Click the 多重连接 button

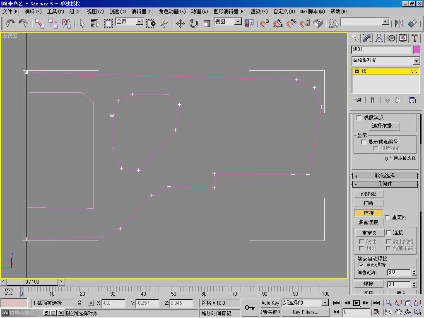369,222
